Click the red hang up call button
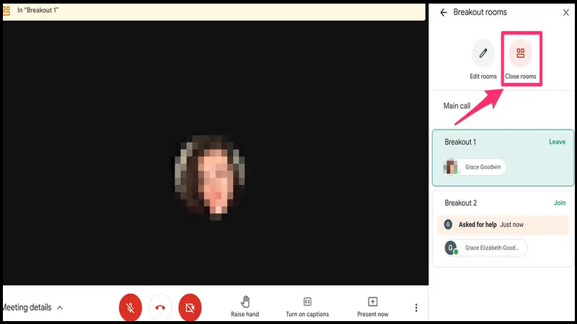This screenshot has height=324, width=577. pos(160,307)
